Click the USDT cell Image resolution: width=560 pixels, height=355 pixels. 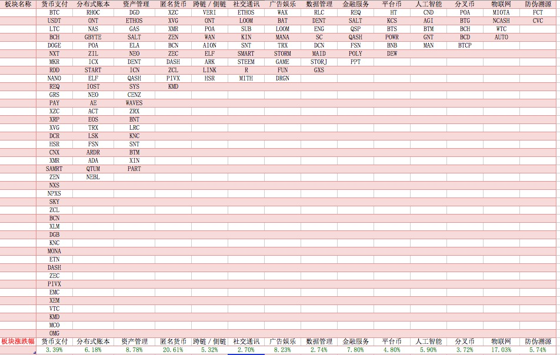54,21
